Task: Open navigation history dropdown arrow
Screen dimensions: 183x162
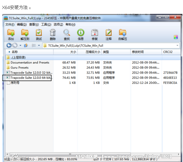Action: click(x=21, y=45)
